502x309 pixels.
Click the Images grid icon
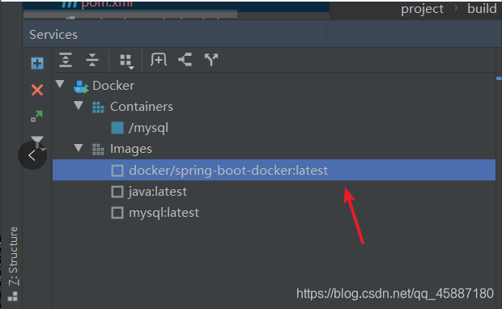click(98, 150)
